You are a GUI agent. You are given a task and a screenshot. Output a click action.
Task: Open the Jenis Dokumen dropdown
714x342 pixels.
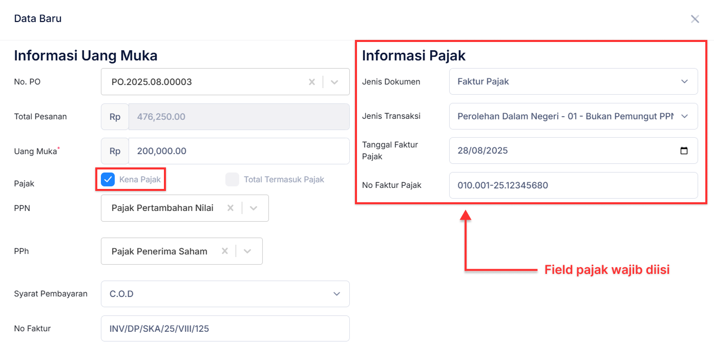685,81
